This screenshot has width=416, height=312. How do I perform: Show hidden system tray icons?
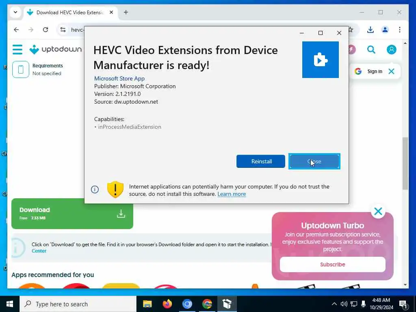coord(334,304)
